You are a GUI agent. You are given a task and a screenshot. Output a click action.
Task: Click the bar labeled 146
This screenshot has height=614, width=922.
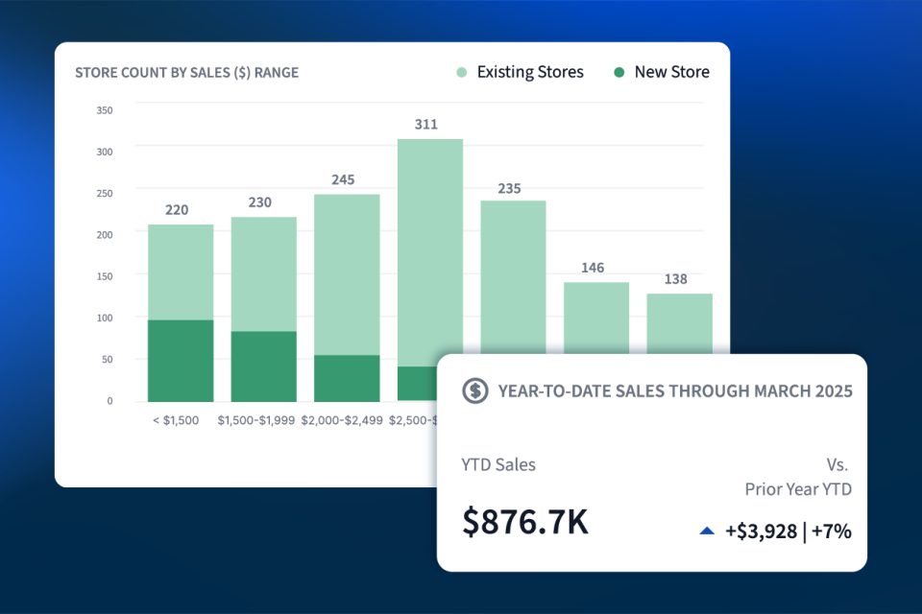click(x=596, y=317)
